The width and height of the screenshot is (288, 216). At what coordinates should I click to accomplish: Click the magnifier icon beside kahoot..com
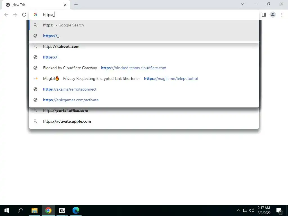35,46
